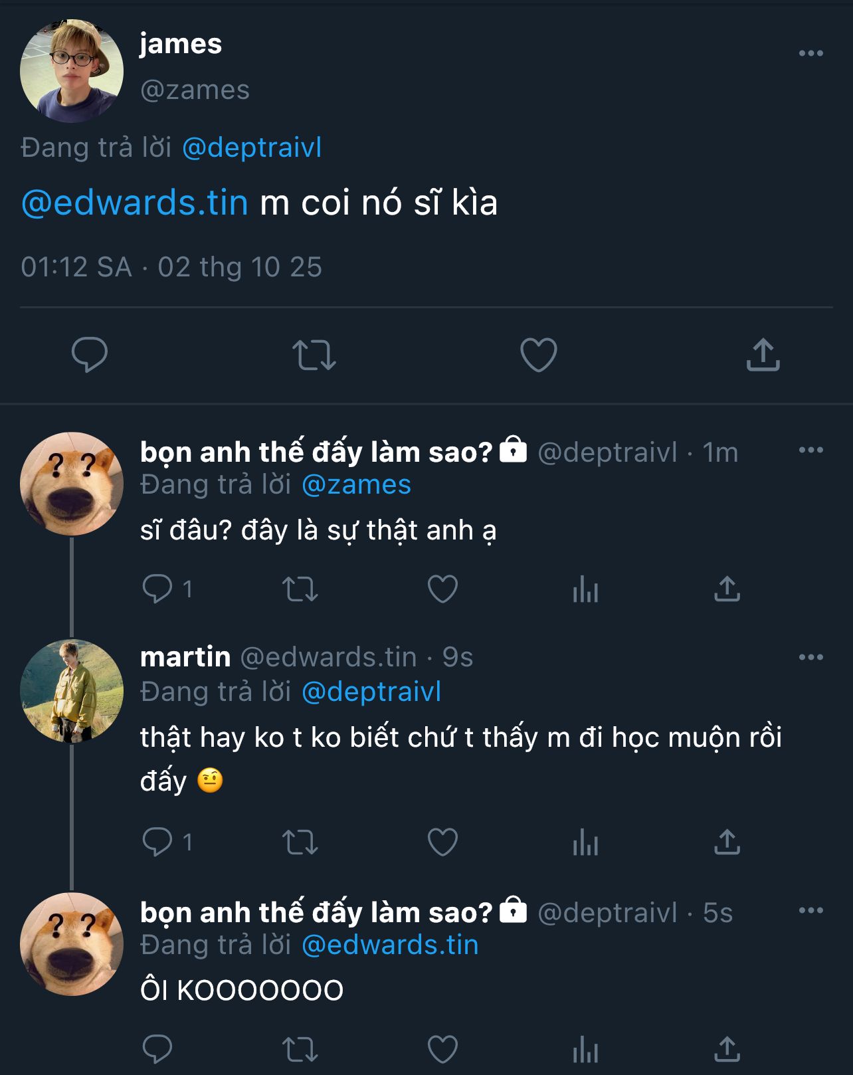
Task: Share the "ÔI KOOOOOOO" reply
Action: click(x=727, y=1050)
